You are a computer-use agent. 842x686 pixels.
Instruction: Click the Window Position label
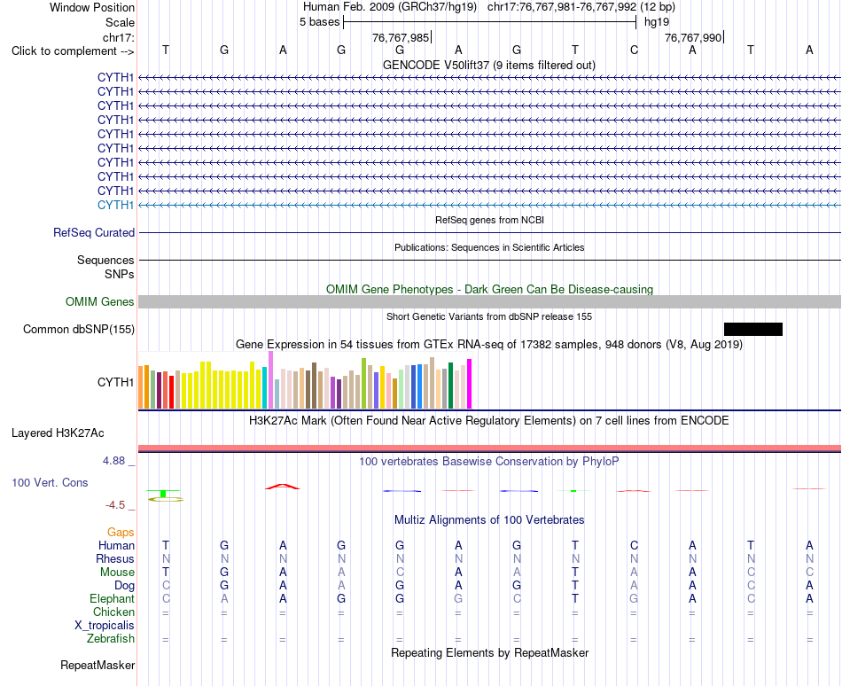click(x=92, y=7)
